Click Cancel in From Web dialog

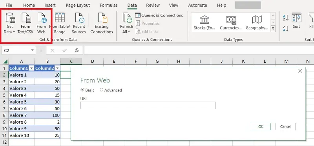coord(285,126)
